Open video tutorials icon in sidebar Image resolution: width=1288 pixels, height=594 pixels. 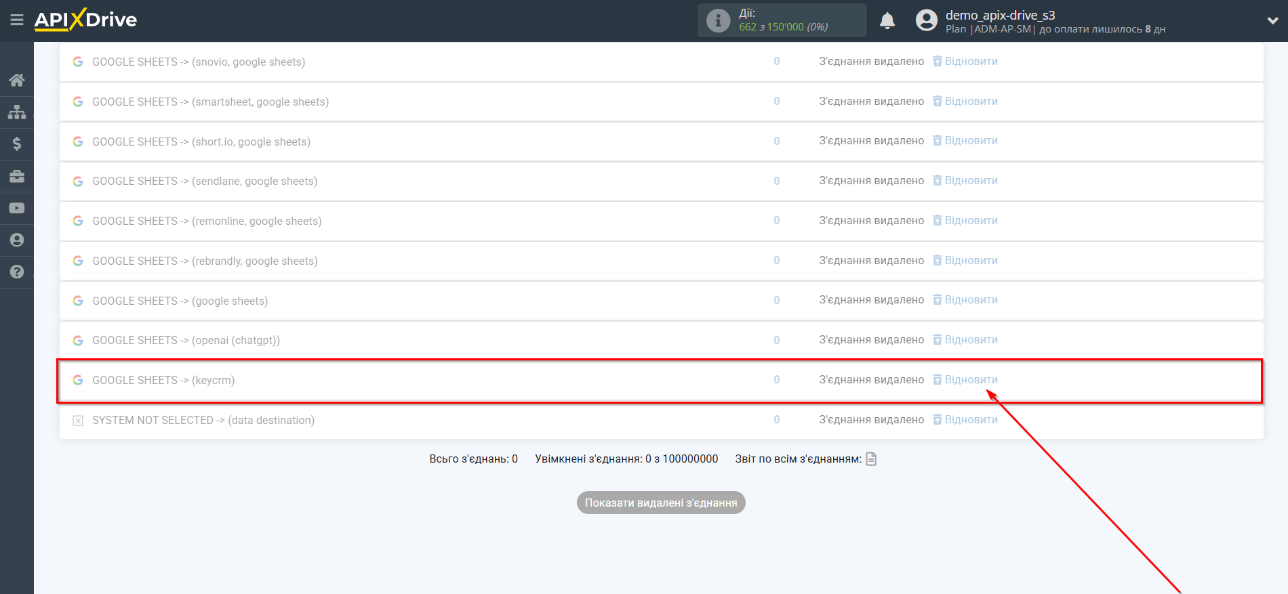[x=17, y=208]
